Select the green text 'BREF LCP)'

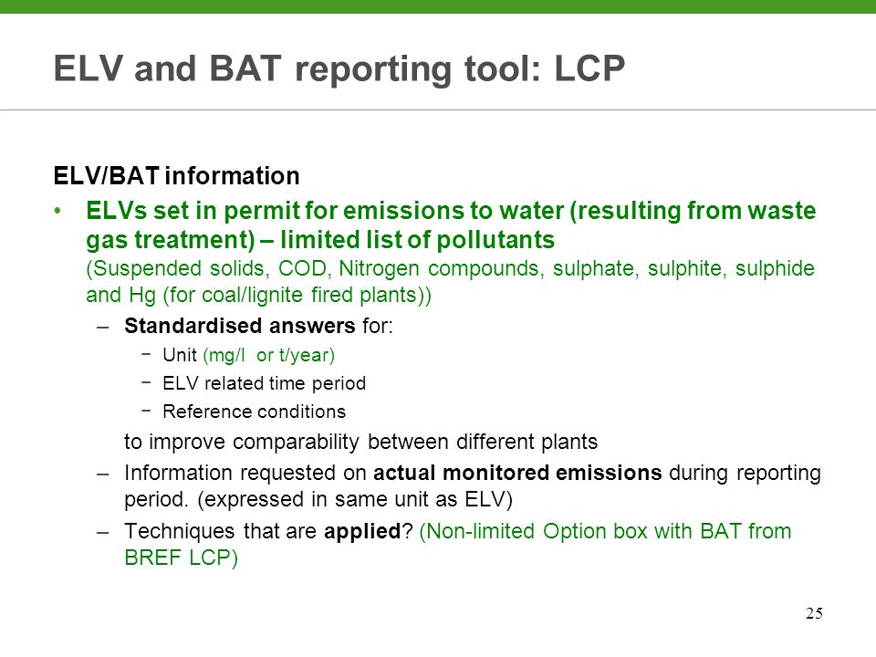pyautogui.click(x=181, y=558)
